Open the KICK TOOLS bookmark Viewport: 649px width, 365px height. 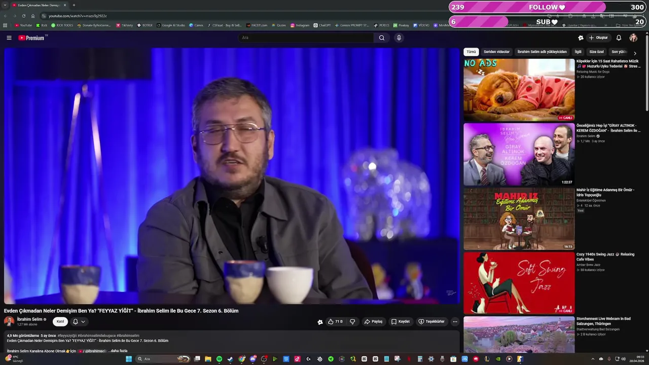(x=62, y=25)
